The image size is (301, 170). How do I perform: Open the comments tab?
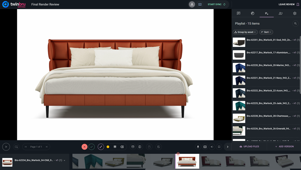point(238,13)
